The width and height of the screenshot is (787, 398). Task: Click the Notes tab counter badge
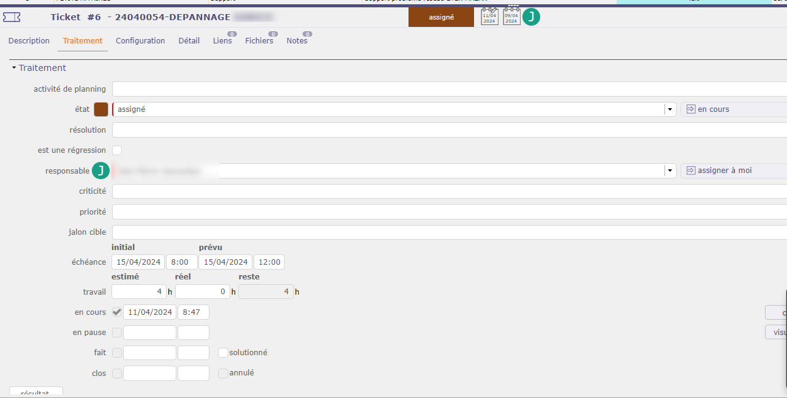click(x=307, y=34)
